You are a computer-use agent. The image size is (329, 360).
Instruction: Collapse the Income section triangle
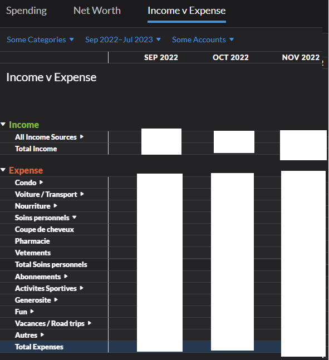(3, 125)
